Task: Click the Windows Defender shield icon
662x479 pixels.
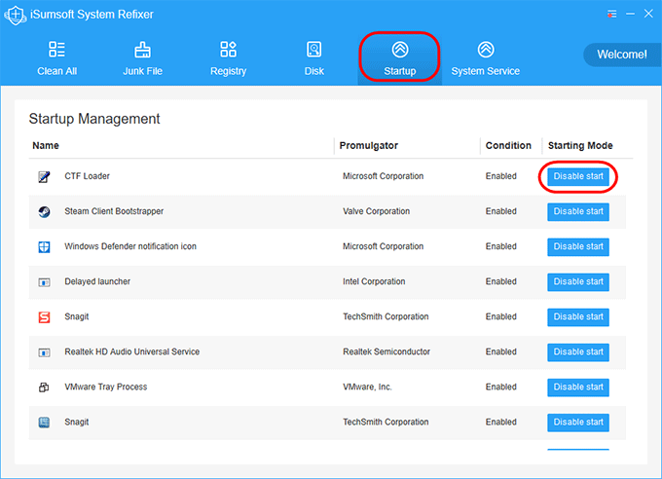Action: coord(45,246)
